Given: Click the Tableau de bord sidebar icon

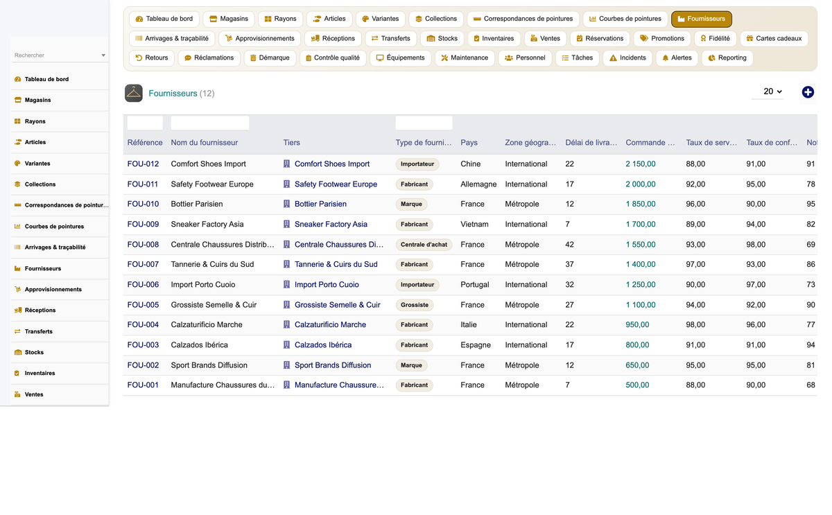Looking at the screenshot, I should click(x=17, y=79).
